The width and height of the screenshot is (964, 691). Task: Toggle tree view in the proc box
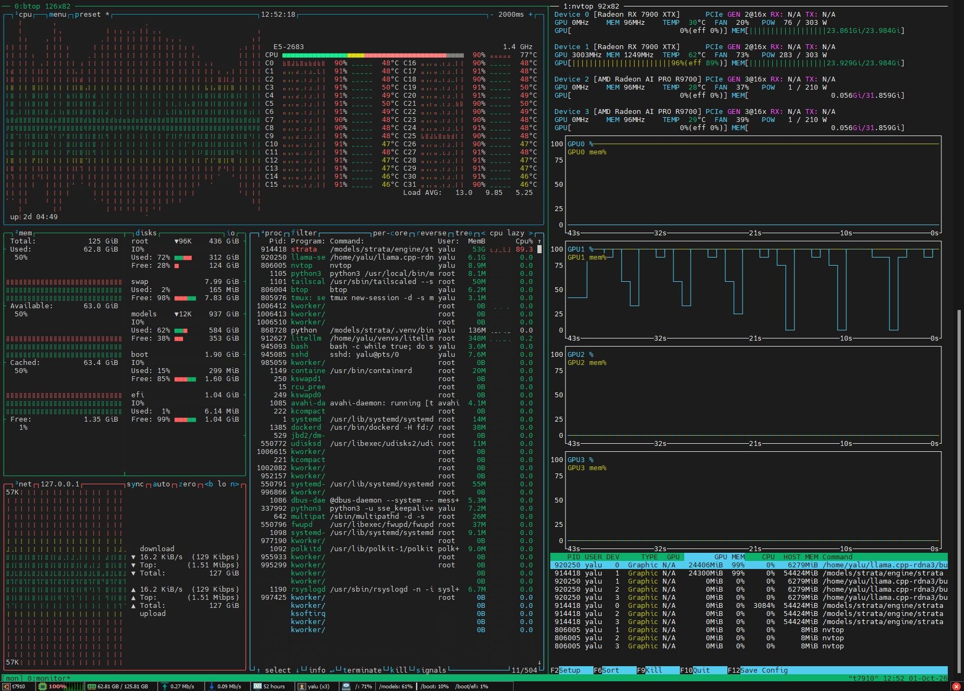point(463,233)
